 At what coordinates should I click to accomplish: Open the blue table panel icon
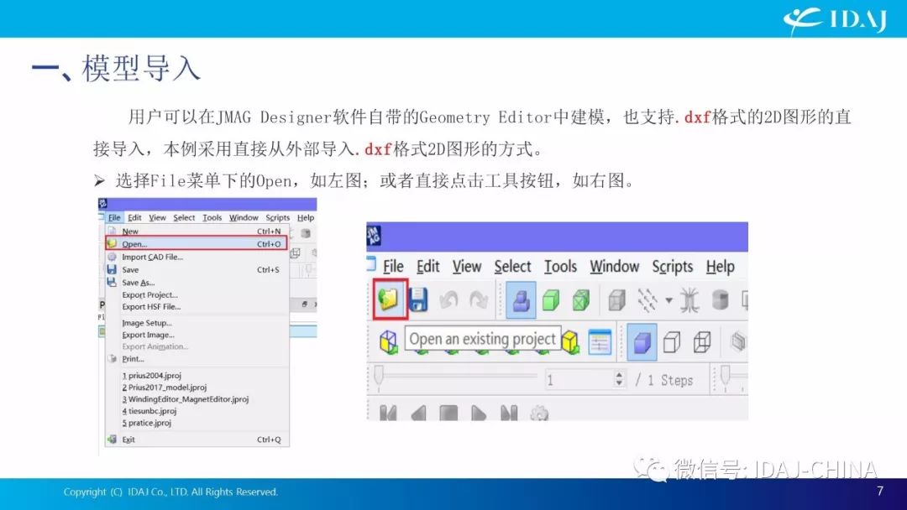pyautogui.click(x=600, y=342)
